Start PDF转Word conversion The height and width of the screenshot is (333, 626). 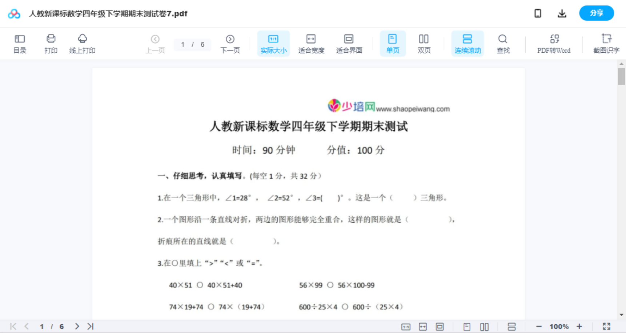[x=554, y=43]
